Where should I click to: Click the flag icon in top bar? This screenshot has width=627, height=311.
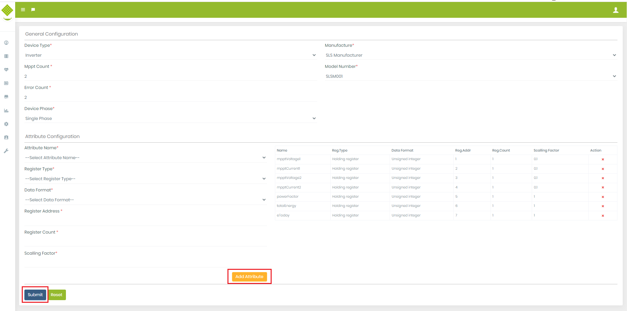click(33, 10)
